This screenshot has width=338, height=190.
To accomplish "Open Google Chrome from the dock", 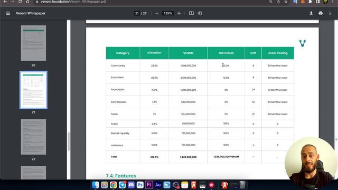I will pos(113,185).
